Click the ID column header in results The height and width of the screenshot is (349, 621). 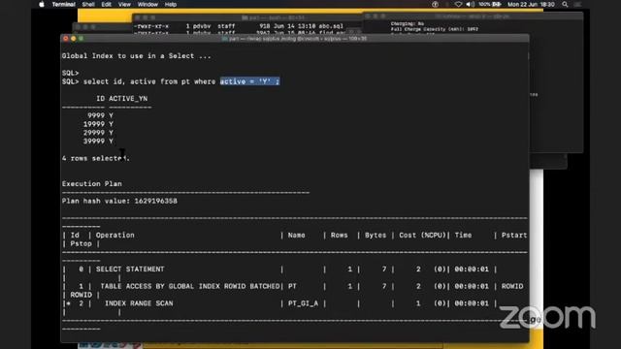(101, 99)
